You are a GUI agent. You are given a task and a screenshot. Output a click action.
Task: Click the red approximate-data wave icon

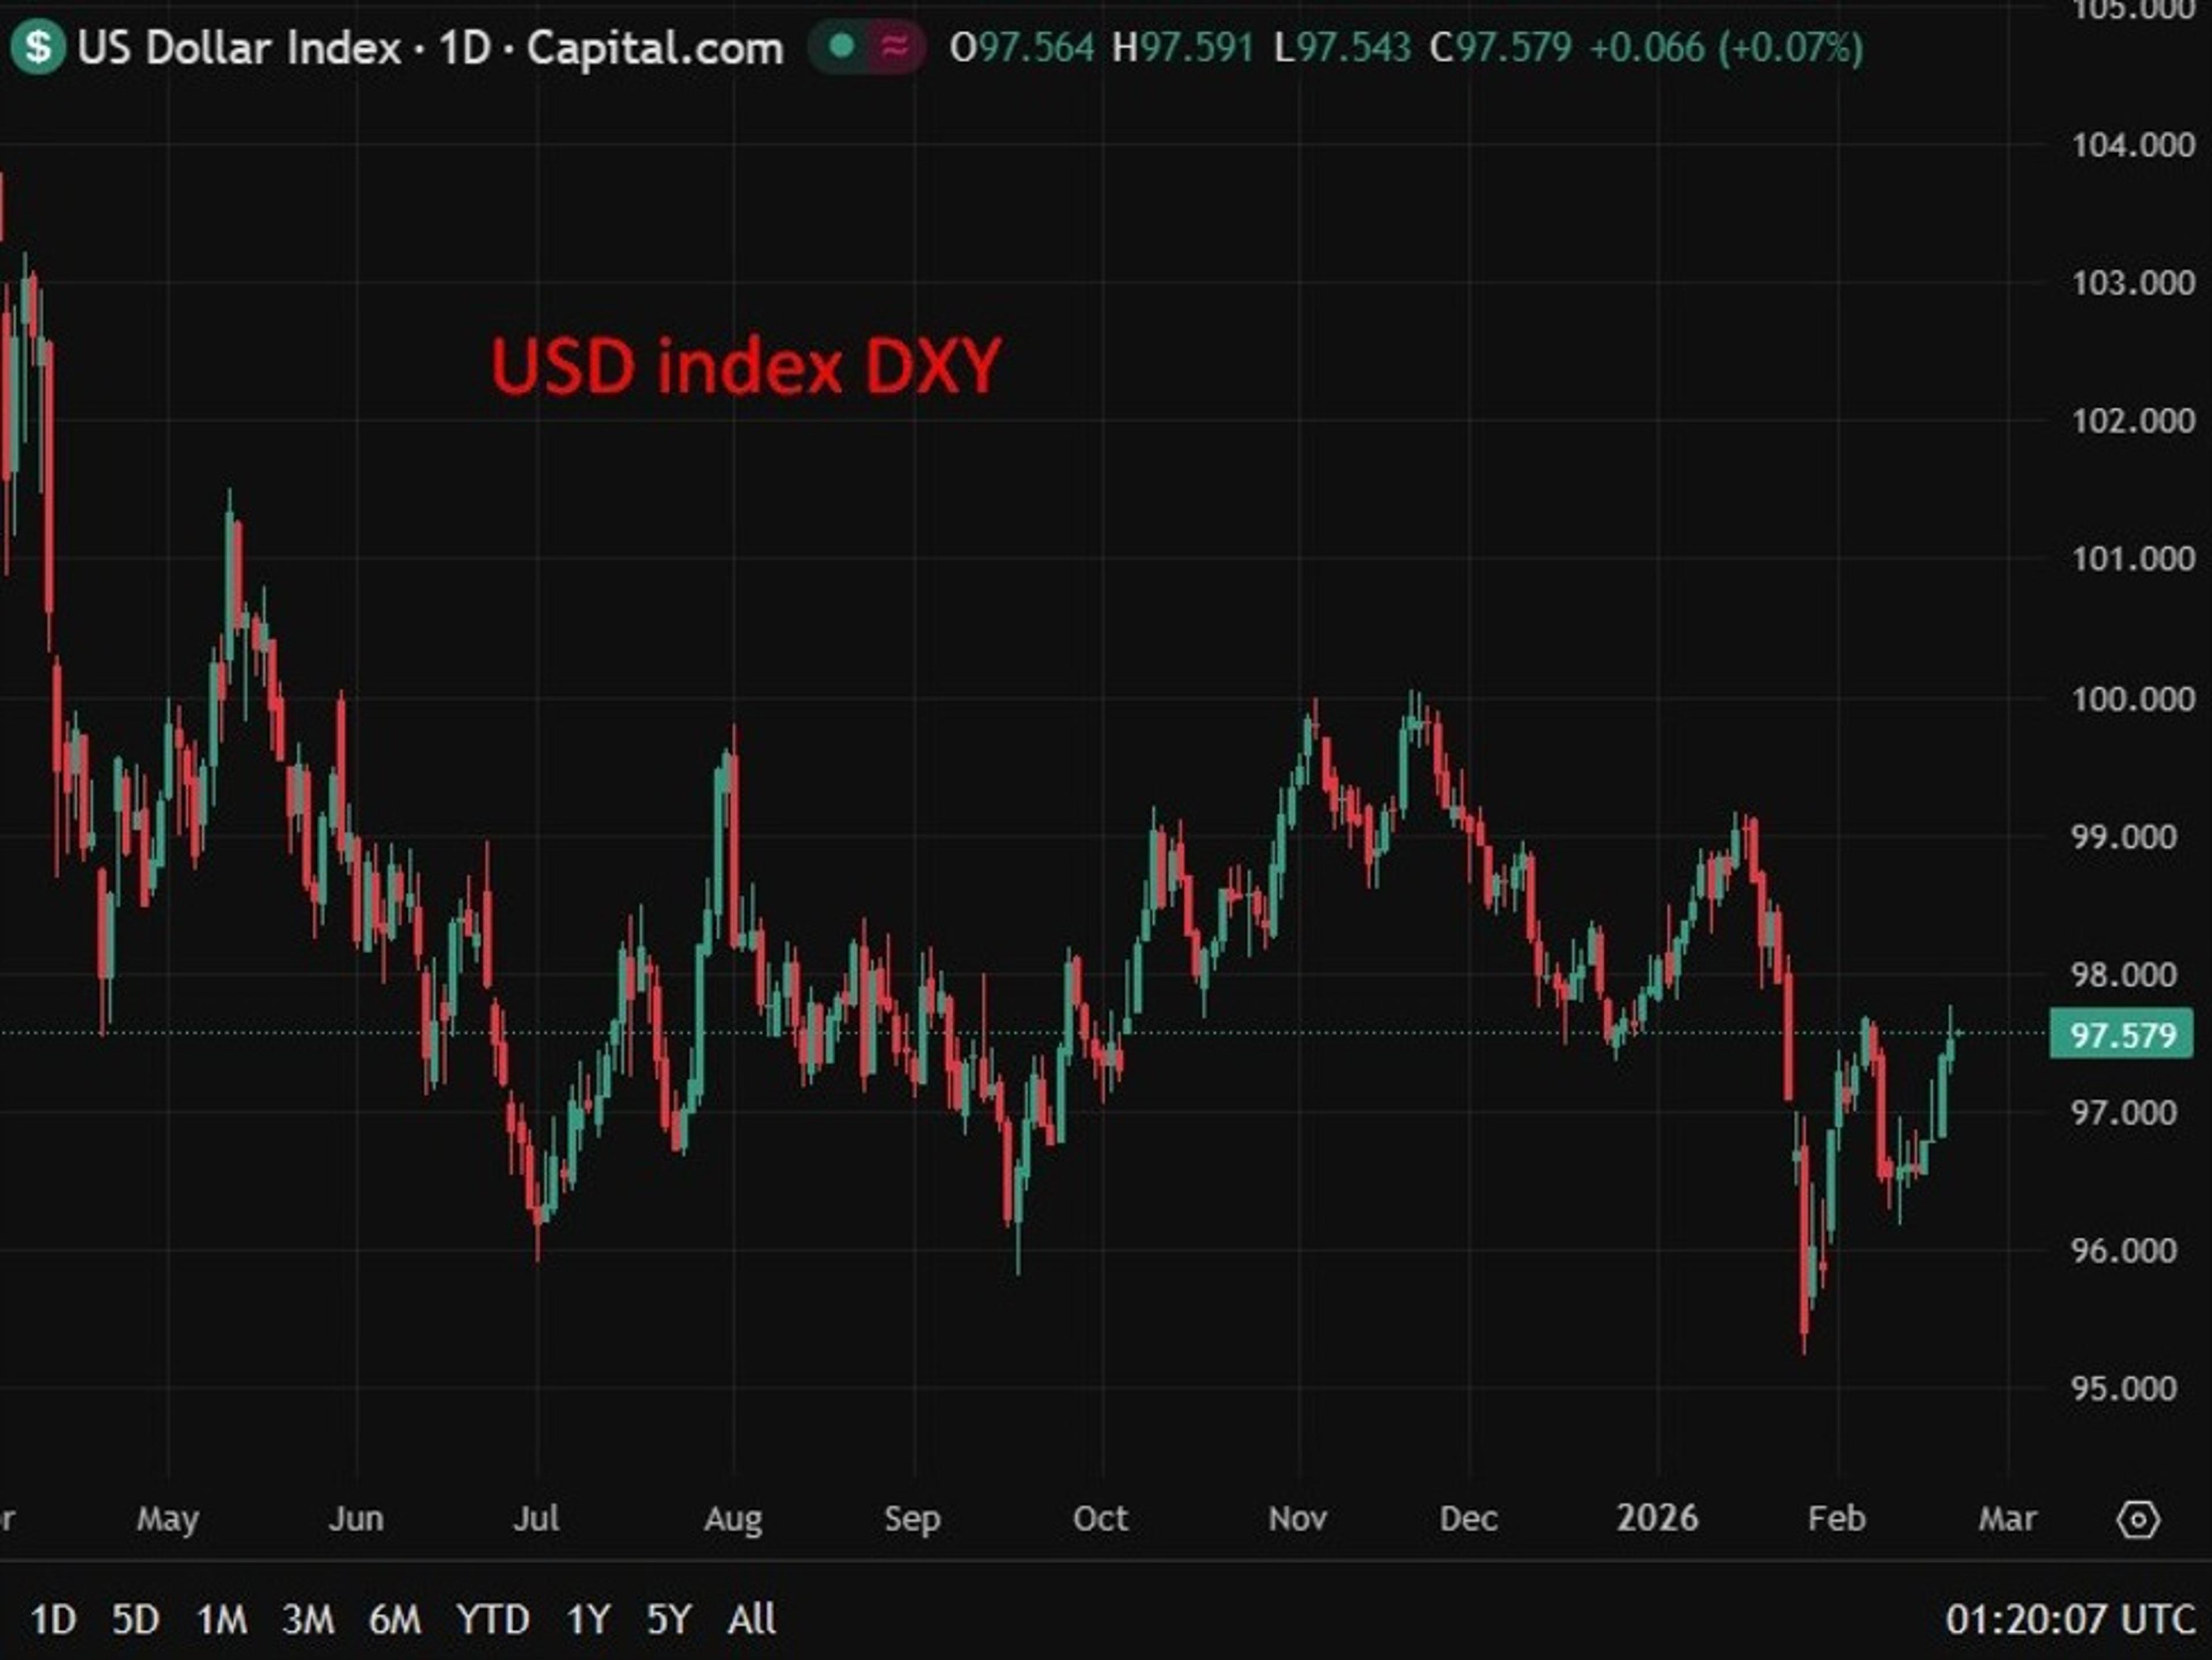pyautogui.click(x=895, y=46)
